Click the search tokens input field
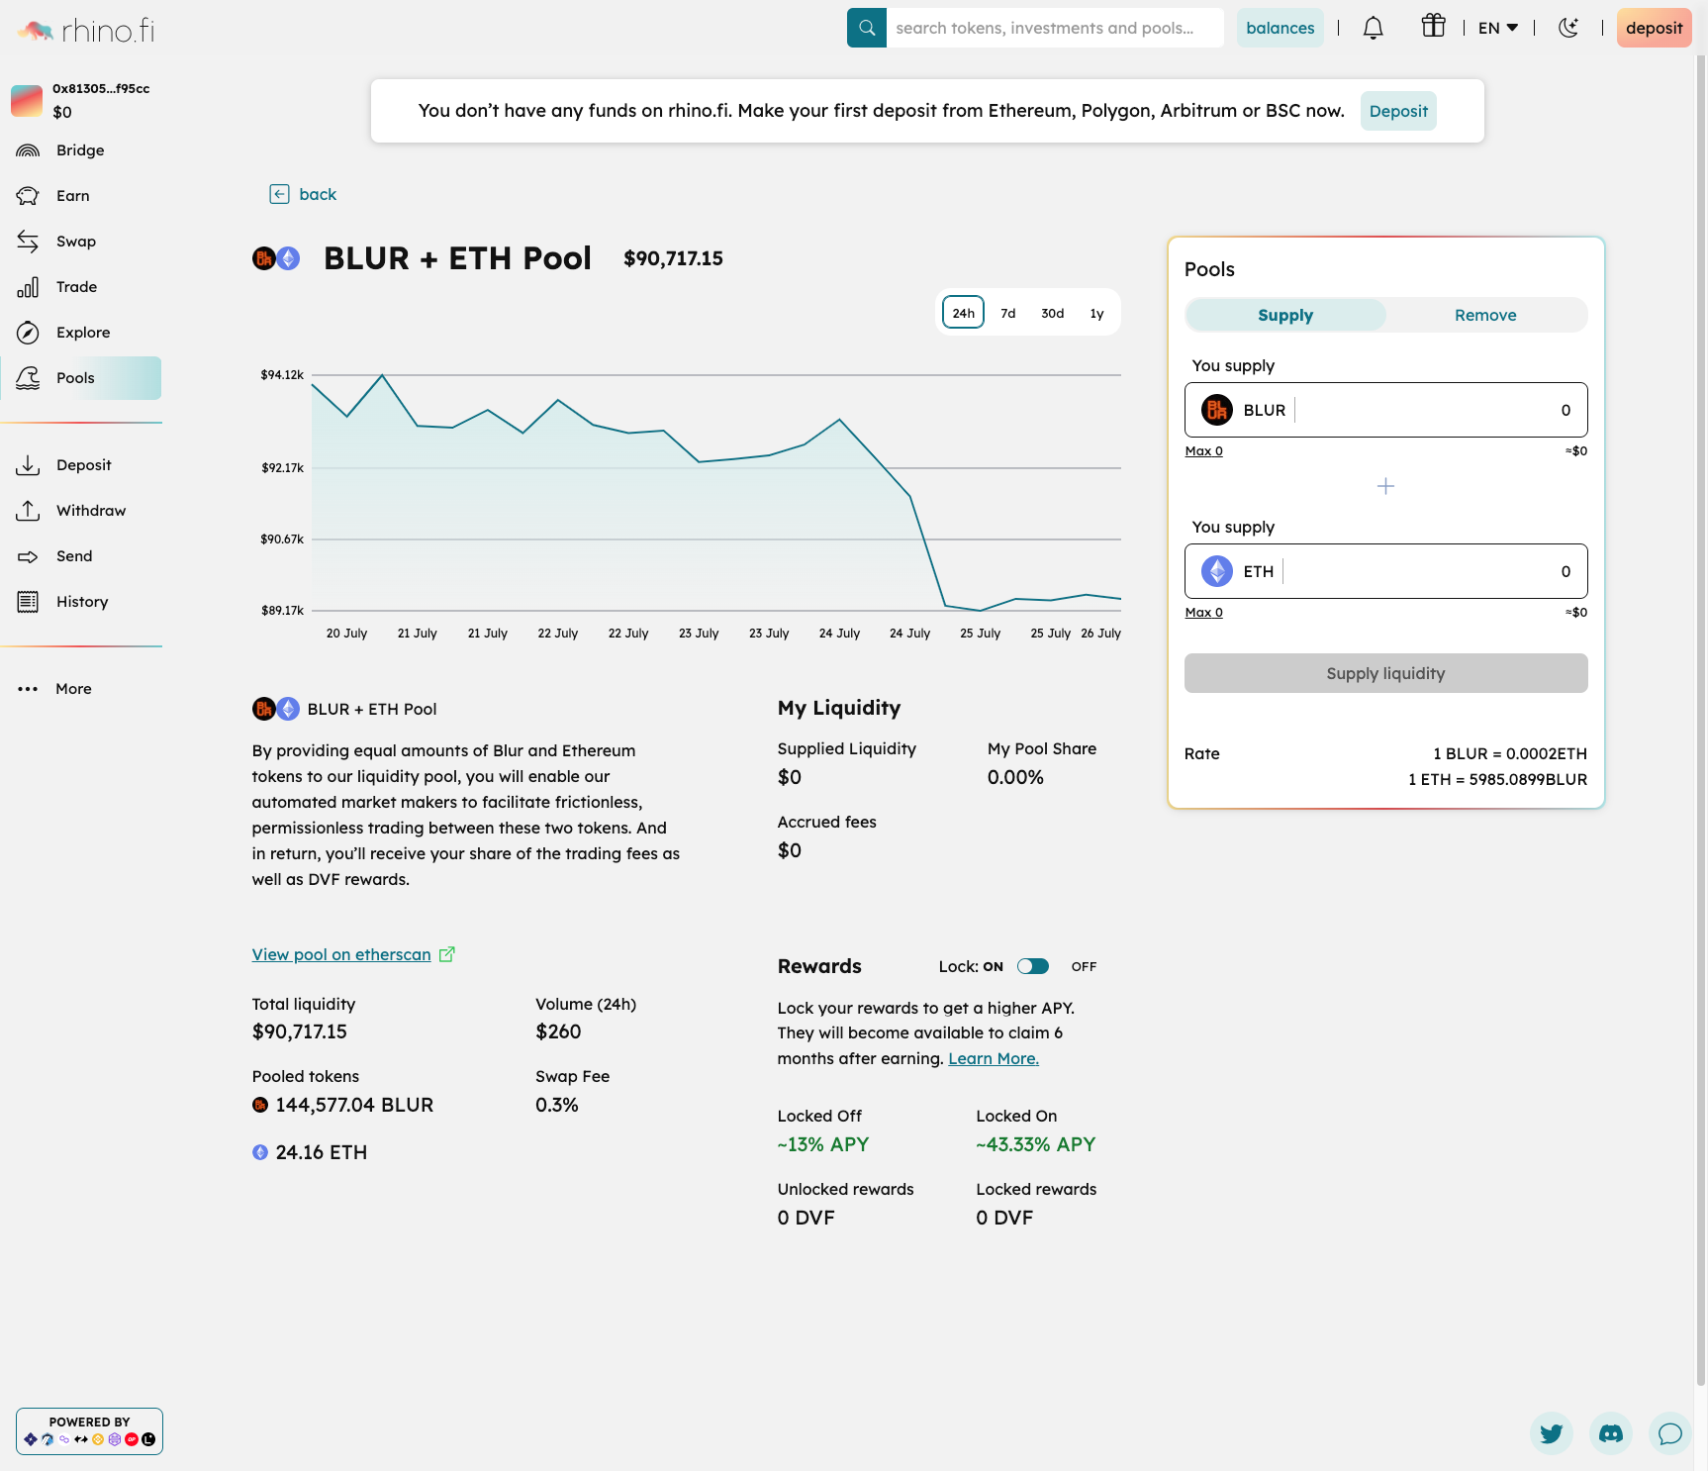This screenshot has width=1708, height=1472. pos(1055,28)
